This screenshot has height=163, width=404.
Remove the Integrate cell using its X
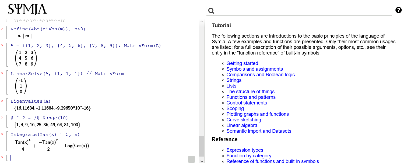click(x=2, y=134)
